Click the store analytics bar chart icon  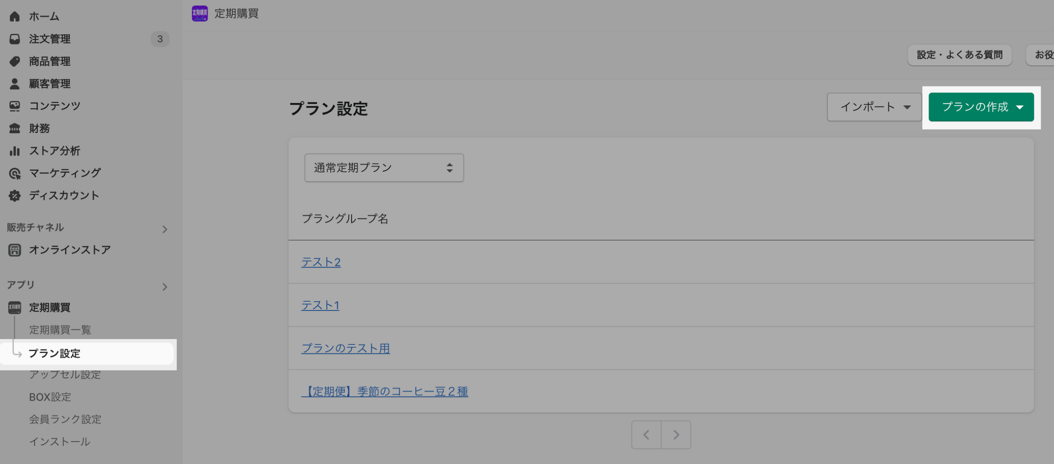(x=15, y=151)
